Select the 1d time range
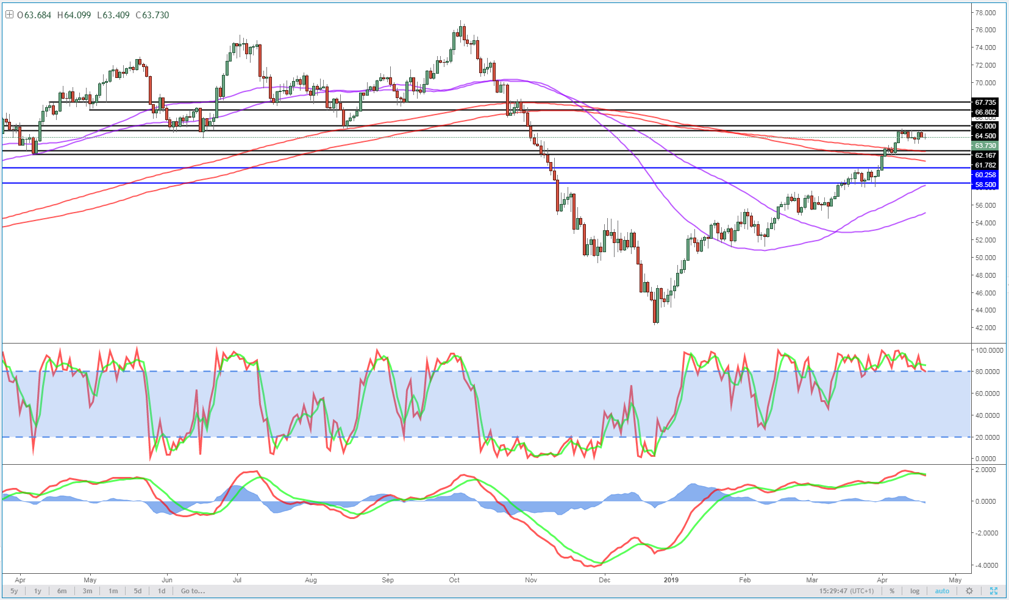 162,591
